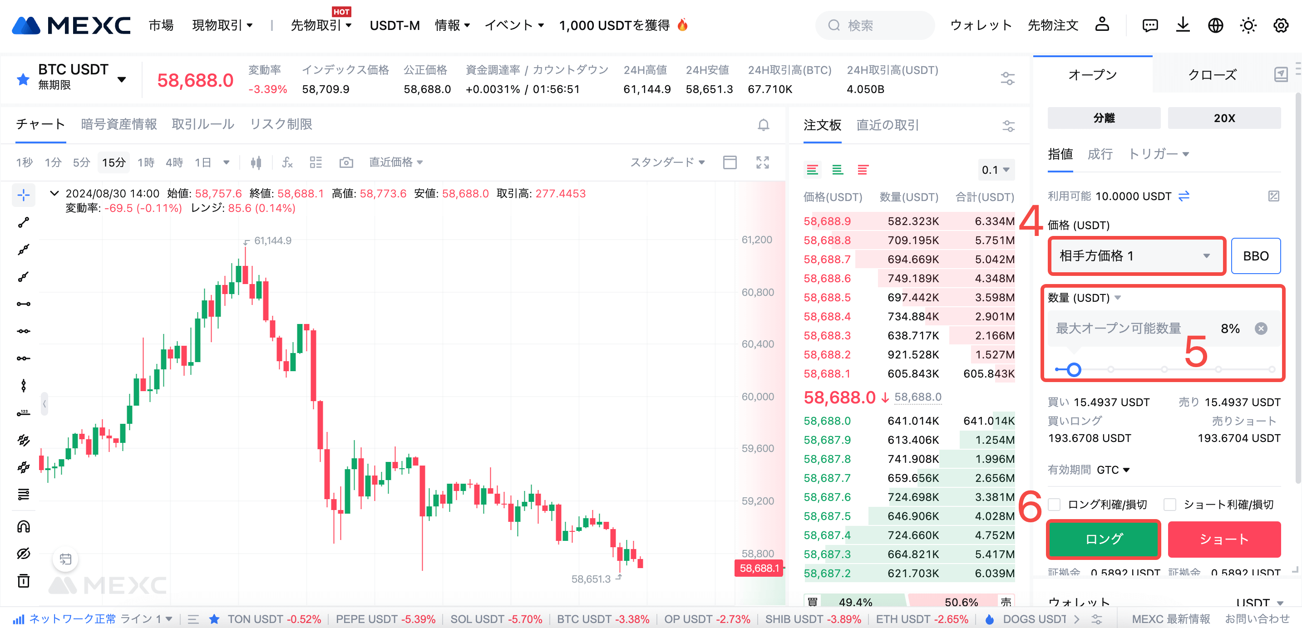Open order book settings sliders icon
Image resolution: width=1302 pixels, height=628 pixels.
(x=1008, y=126)
